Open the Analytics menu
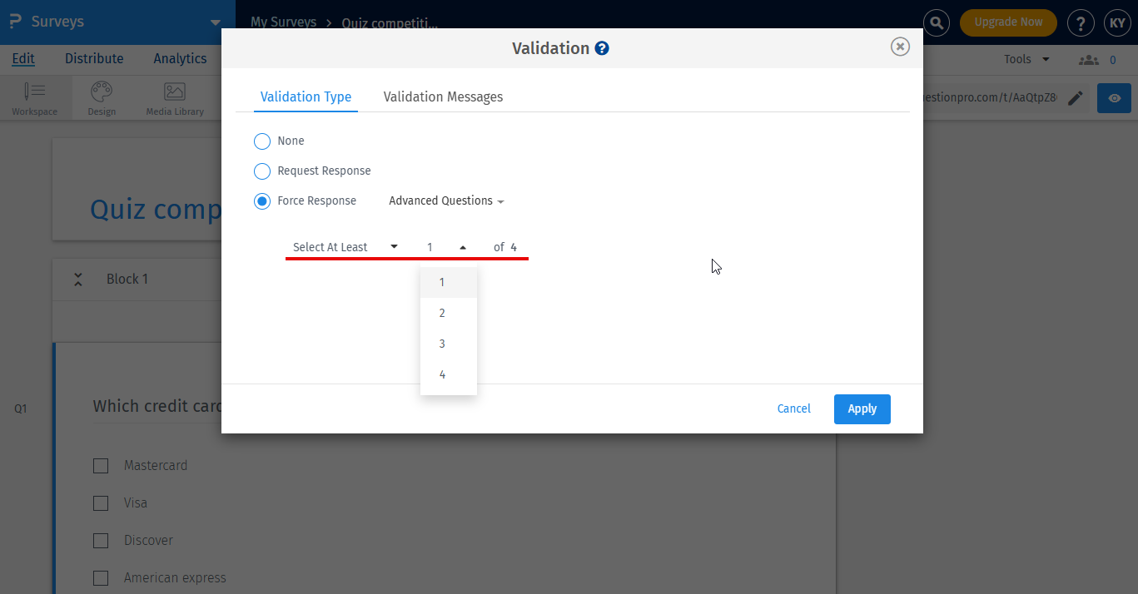 180,58
